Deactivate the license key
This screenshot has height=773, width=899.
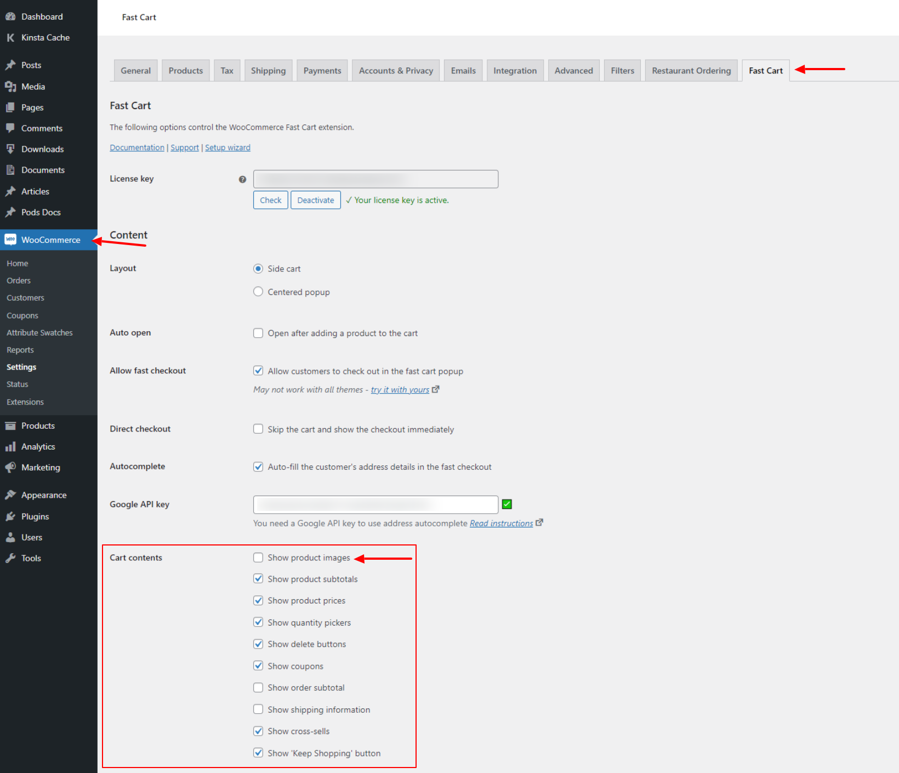click(x=315, y=200)
